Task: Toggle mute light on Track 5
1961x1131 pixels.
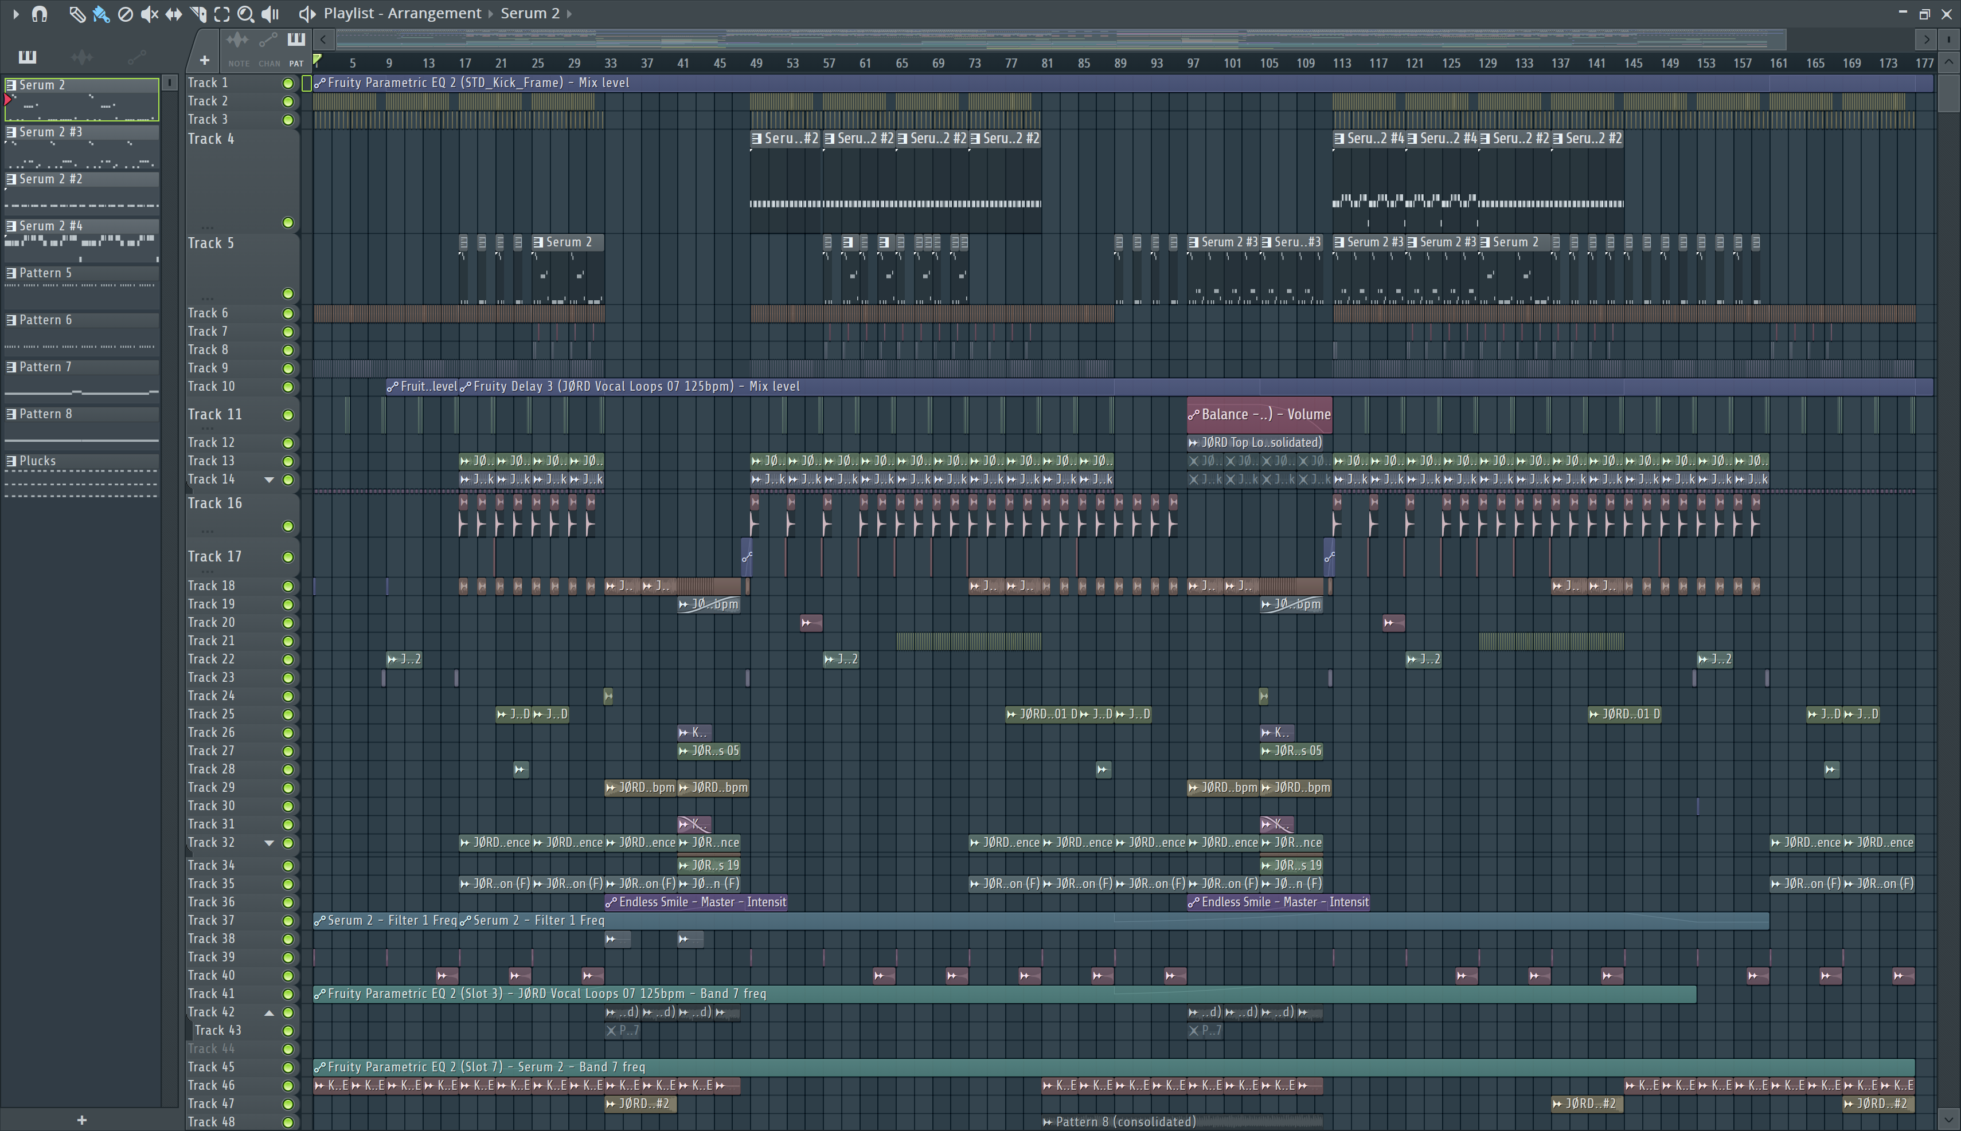Action: click(x=288, y=293)
